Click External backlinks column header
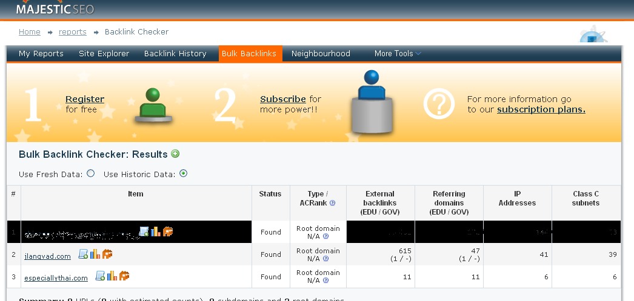 380,202
